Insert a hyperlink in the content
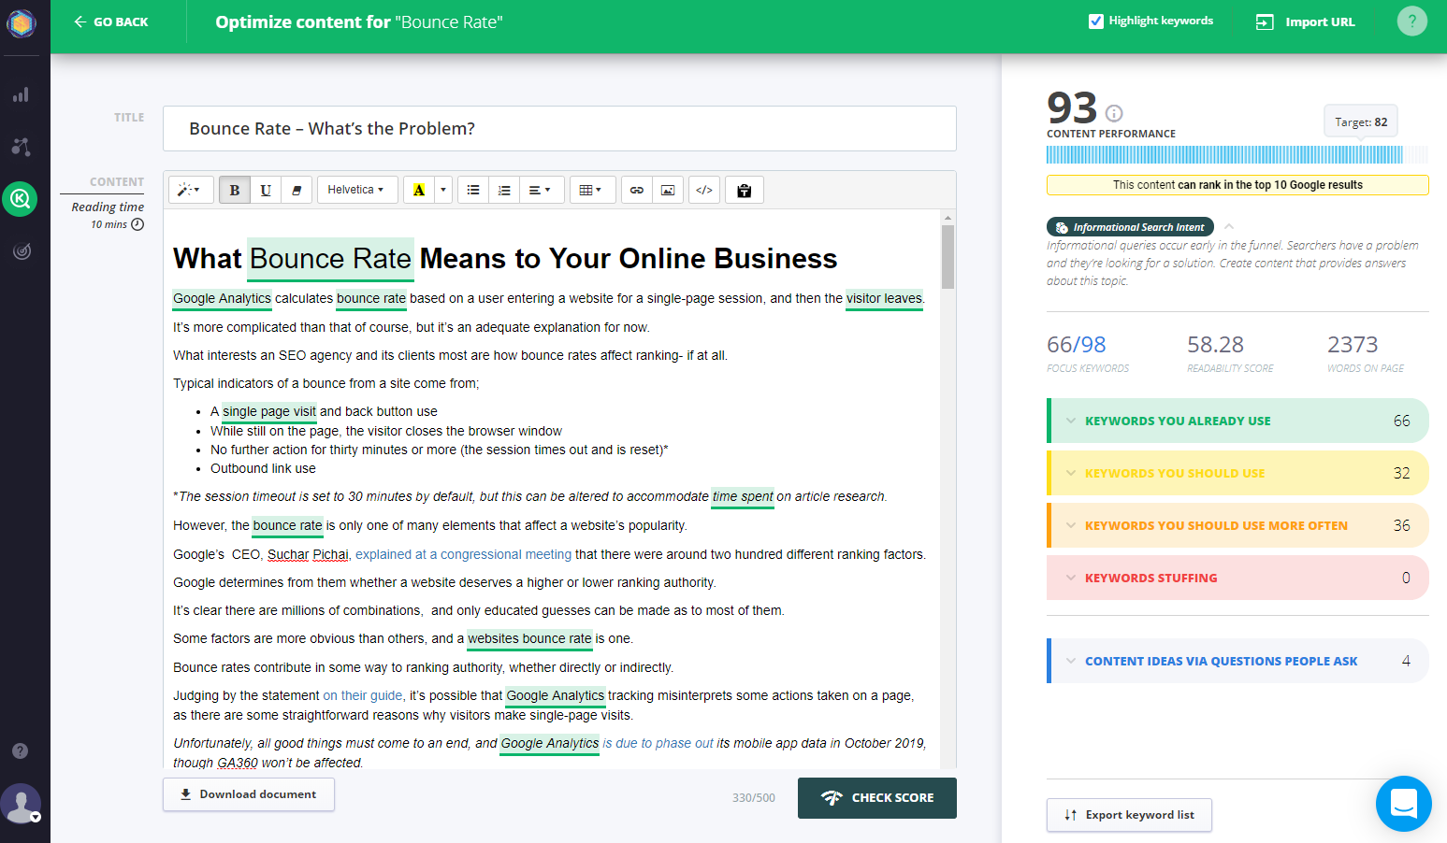Screen dimensions: 1447x843 pyautogui.click(x=637, y=190)
